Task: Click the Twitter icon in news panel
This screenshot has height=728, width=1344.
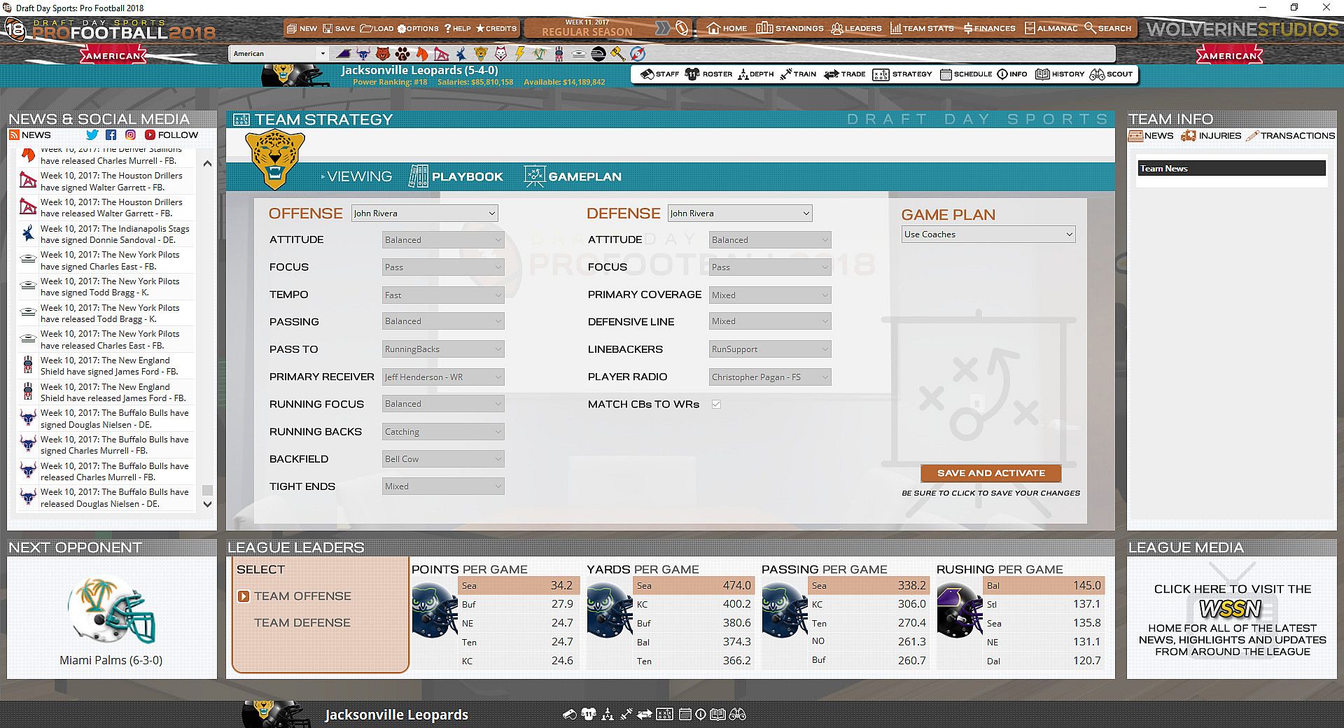Action: point(92,135)
